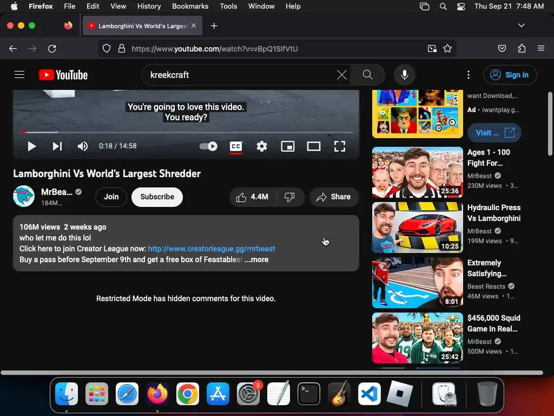Like the video 4.4M
The width and height of the screenshot is (554, 416).
point(252,197)
